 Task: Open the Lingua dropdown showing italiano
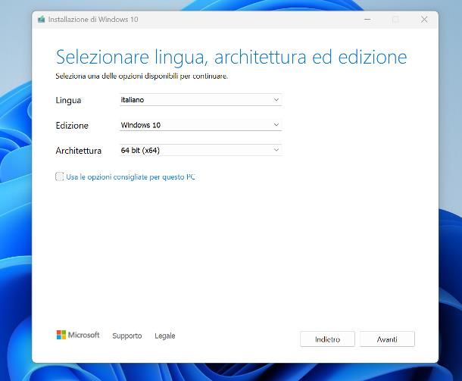click(201, 99)
